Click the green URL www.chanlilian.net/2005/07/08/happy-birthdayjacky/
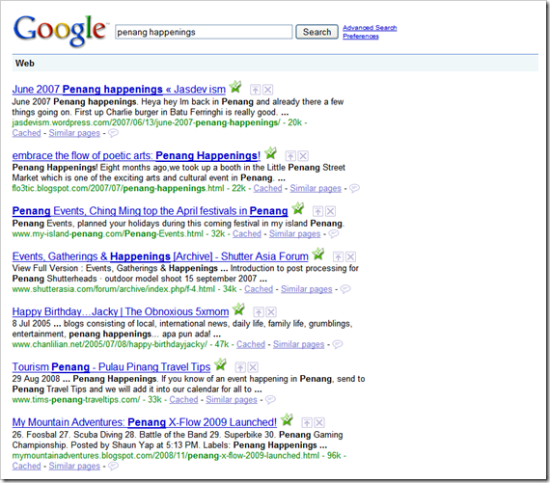550x483 pixels. click(x=110, y=344)
